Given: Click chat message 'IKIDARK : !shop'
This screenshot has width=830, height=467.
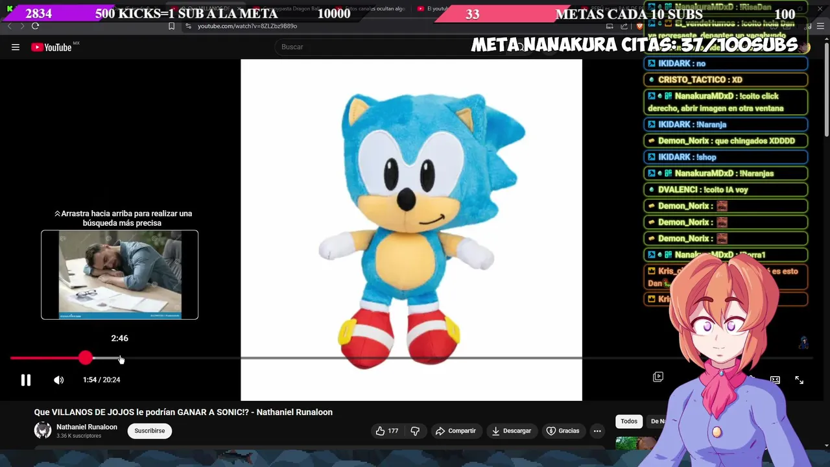Looking at the screenshot, I should [x=726, y=157].
